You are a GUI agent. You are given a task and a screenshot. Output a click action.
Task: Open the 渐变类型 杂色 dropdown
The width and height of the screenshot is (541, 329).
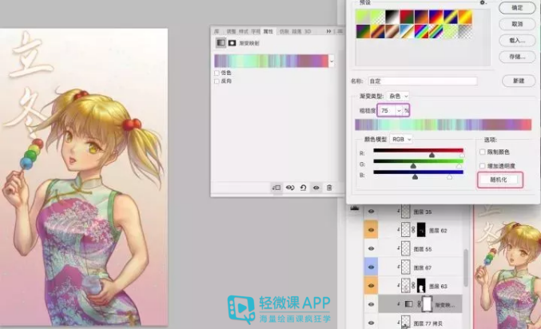(399, 96)
